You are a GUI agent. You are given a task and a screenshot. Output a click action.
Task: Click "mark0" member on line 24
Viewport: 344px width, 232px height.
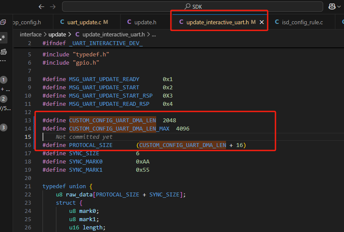click(x=87, y=211)
